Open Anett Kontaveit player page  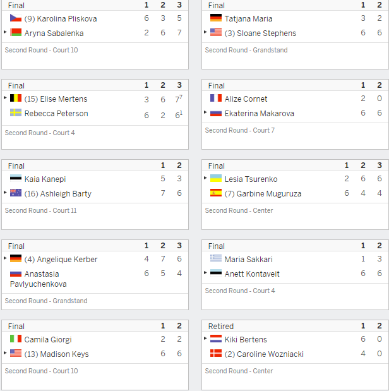tap(252, 274)
